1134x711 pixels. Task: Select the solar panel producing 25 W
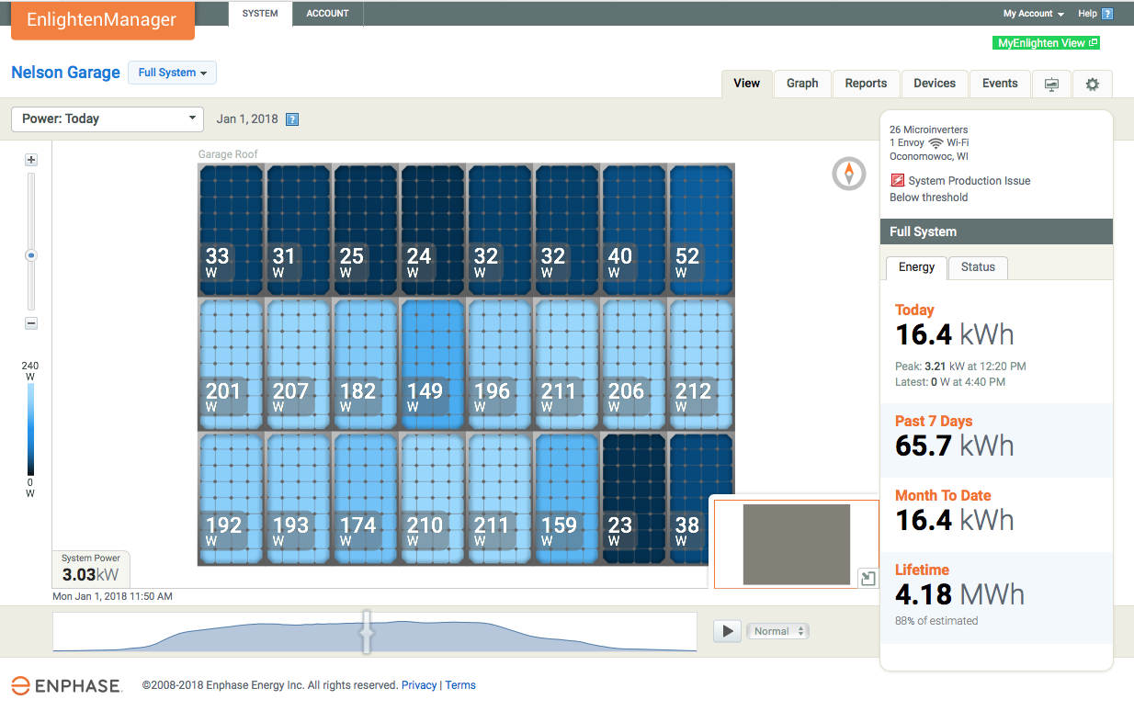[x=365, y=230]
